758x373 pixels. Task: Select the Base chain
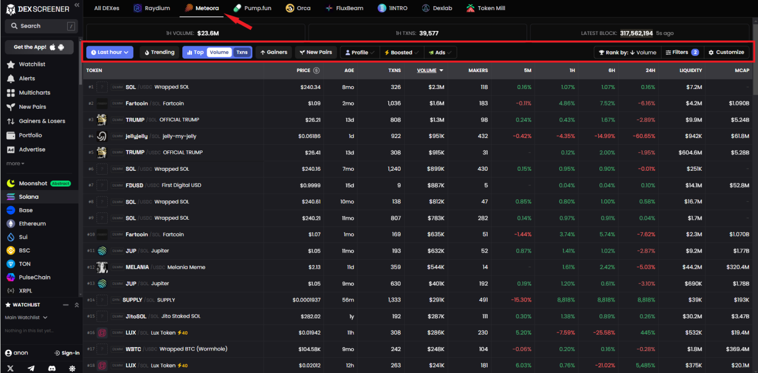[19, 210]
